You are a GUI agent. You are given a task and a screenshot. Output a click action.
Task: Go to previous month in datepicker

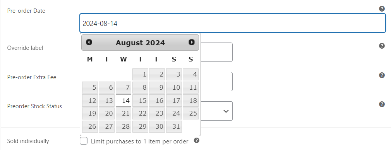(x=89, y=43)
